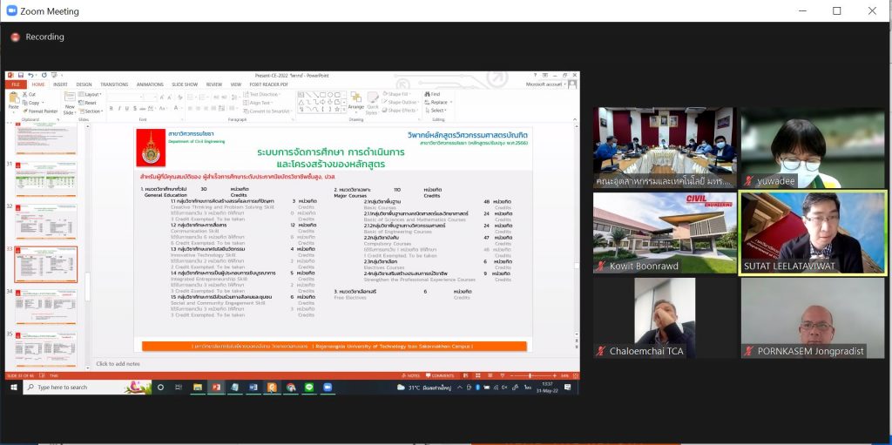Expand the Layout dropdown
This screenshot has width=892, height=445.
[91, 94]
